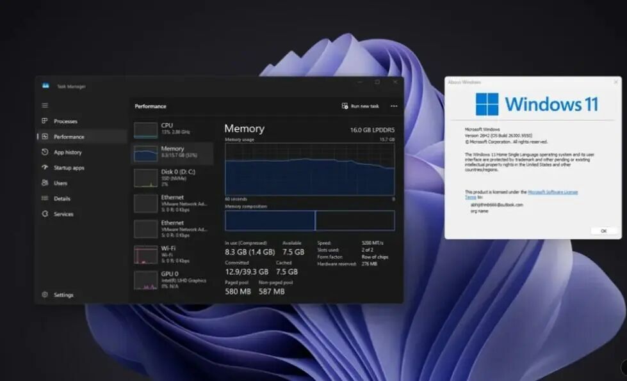
Task: Minimize the Task Manager window
Action: [x=360, y=82]
